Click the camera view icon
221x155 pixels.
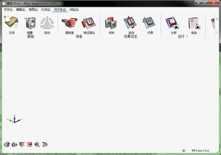tap(14, 145)
